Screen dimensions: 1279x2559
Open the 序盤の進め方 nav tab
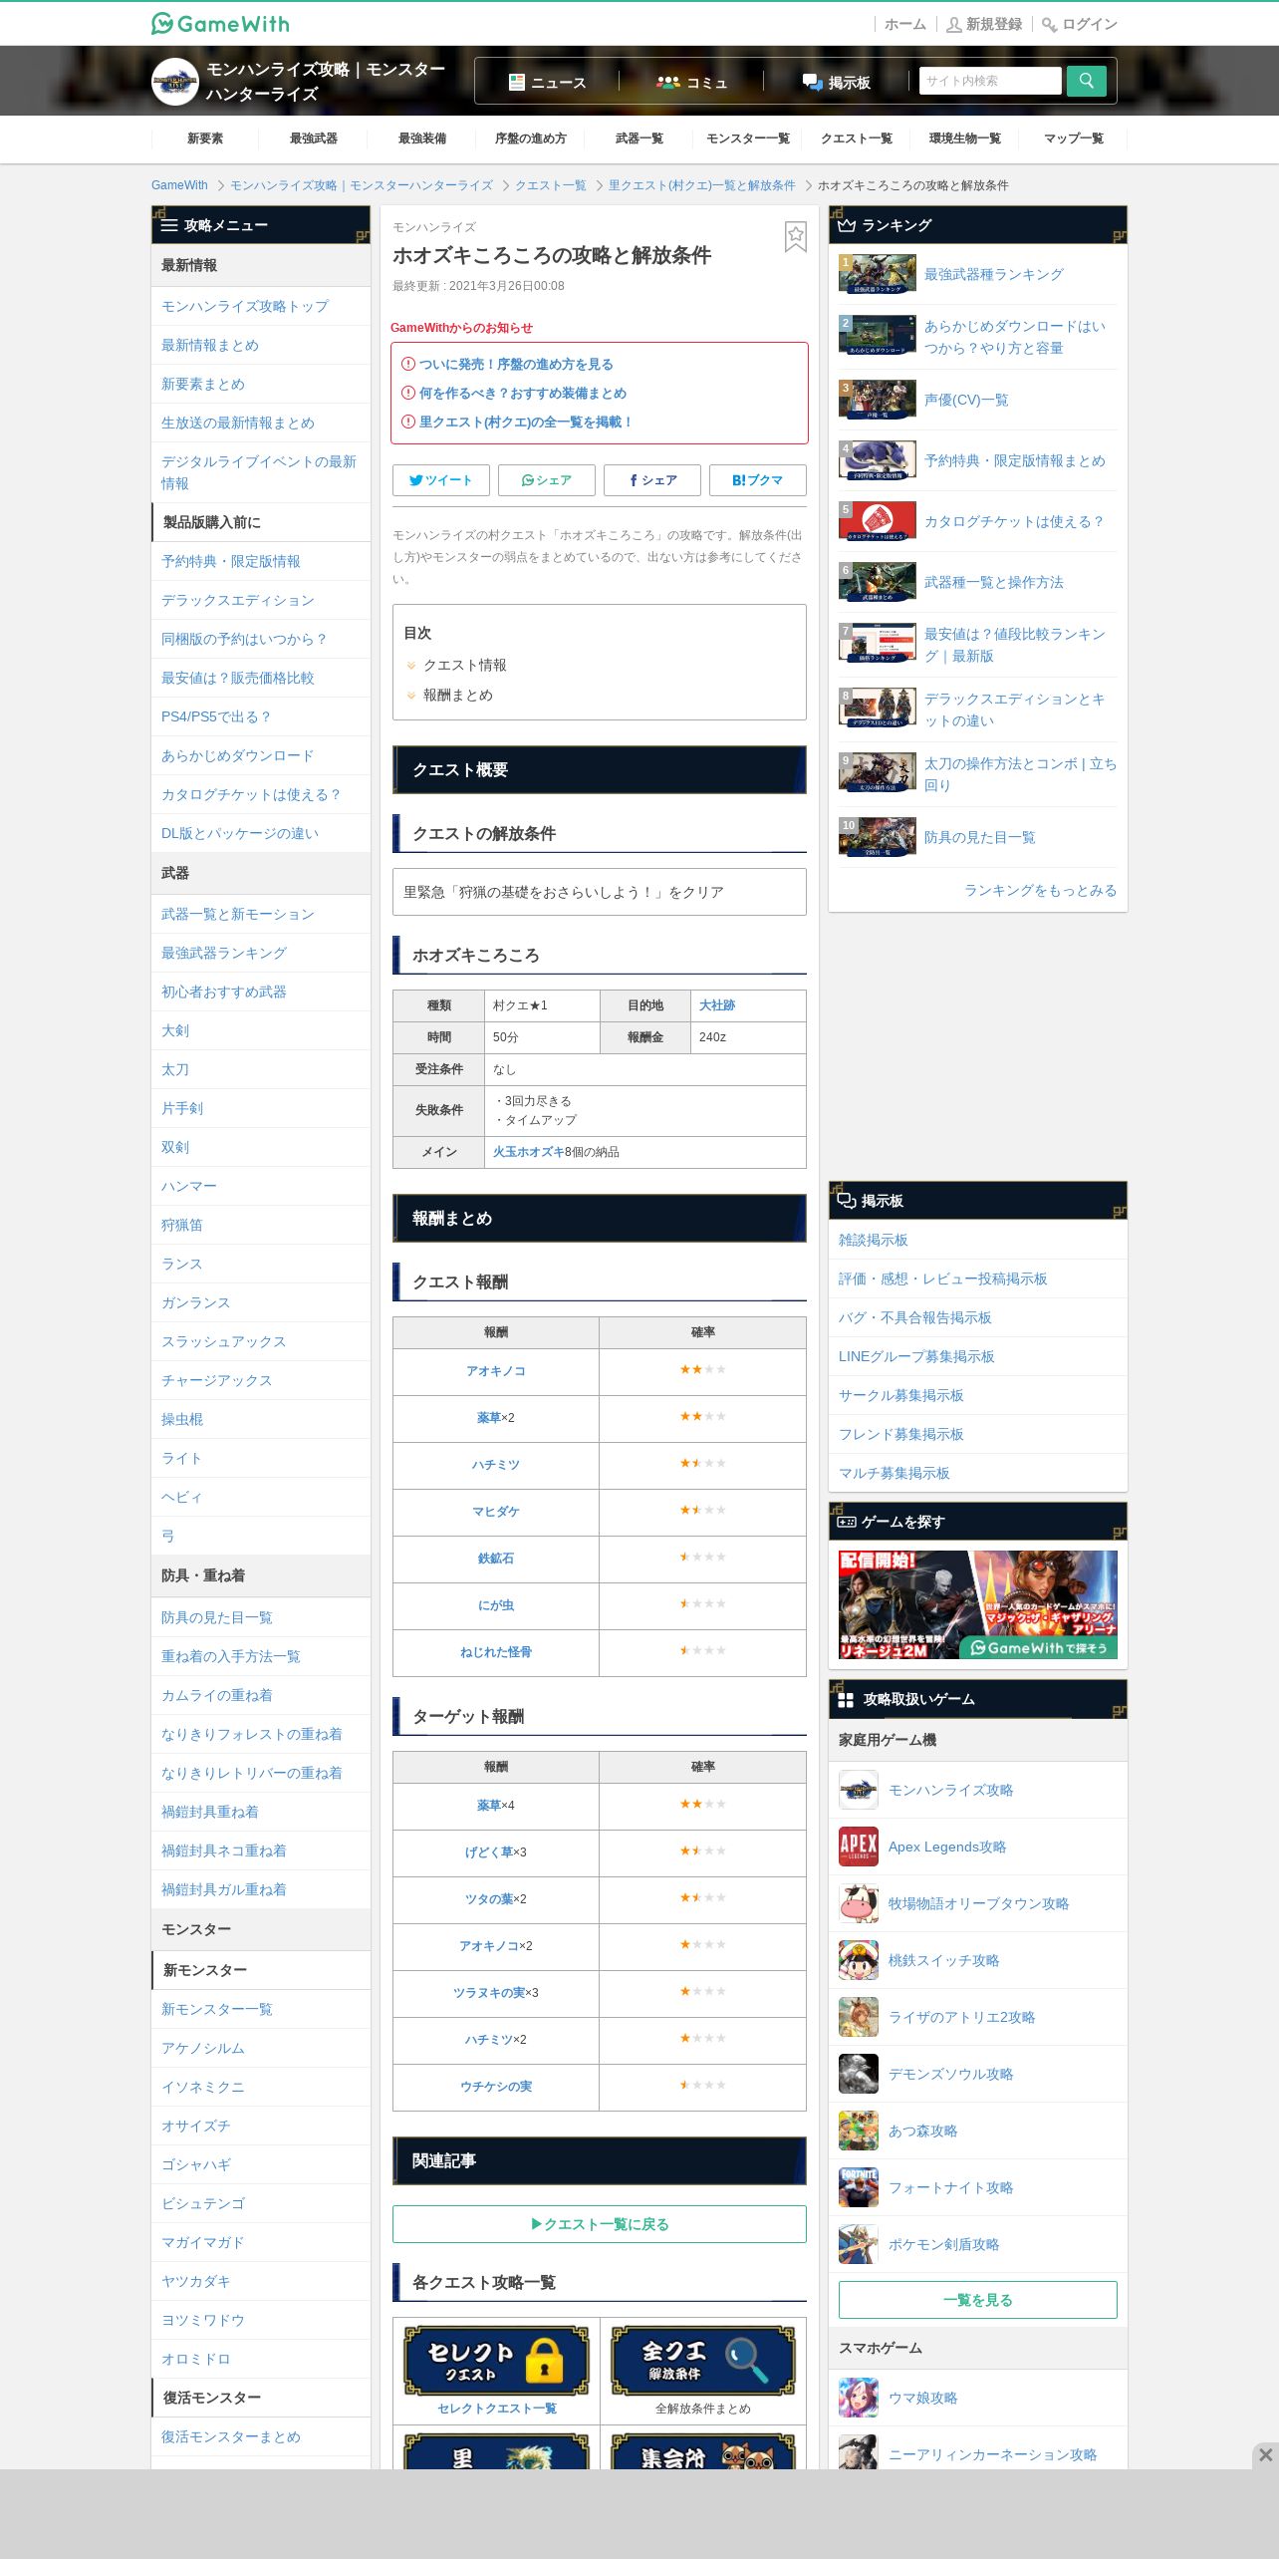pos(531,139)
